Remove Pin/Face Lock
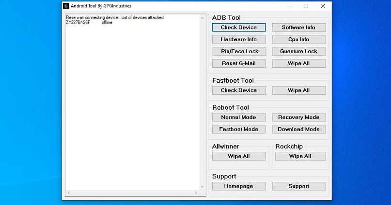This screenshot has height=205, width=391. [x=239, y=51]
